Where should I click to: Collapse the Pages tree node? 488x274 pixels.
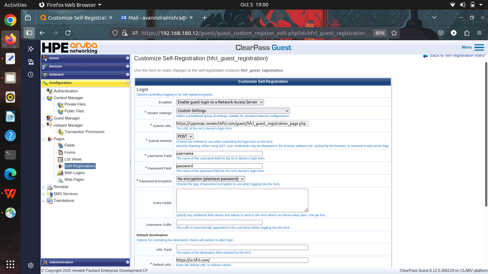click(44, 139)
